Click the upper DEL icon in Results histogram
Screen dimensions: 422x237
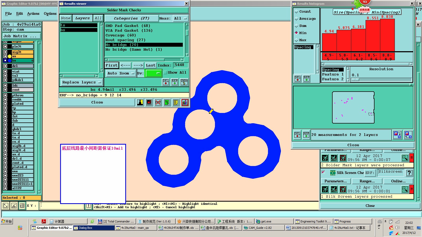[x=298, y=79]
